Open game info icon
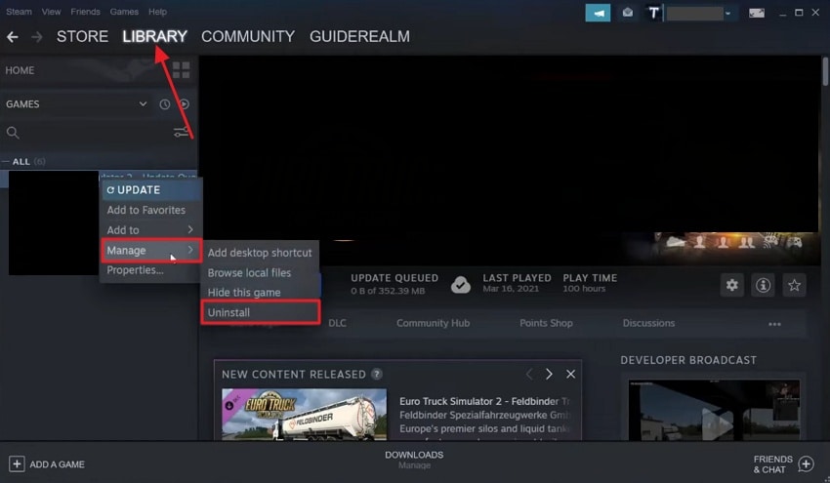Image resolution: width=830 pixels, height=483 pixels. click(763, 285)
